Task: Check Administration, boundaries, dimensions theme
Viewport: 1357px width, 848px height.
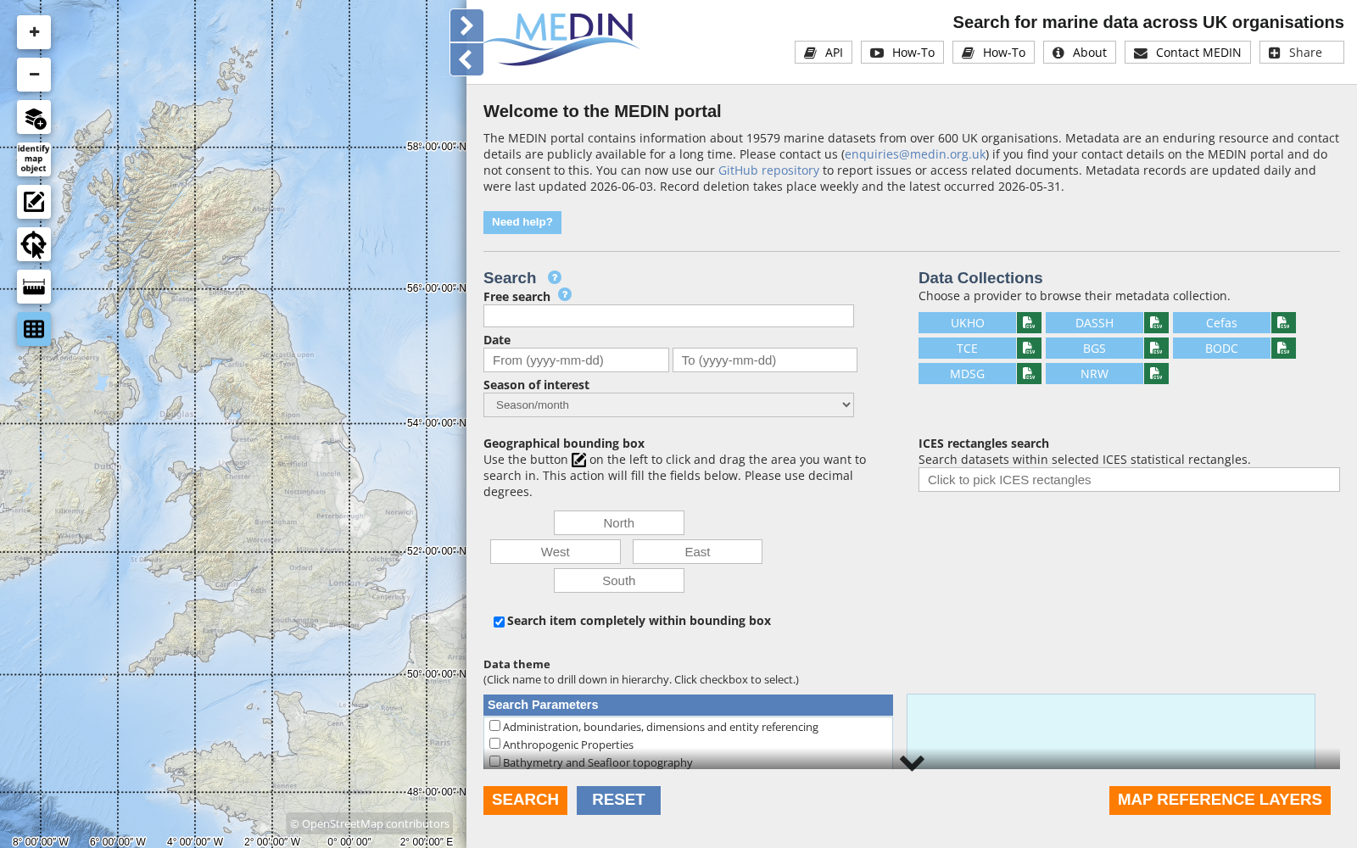Action: click(x=494, y=726)
